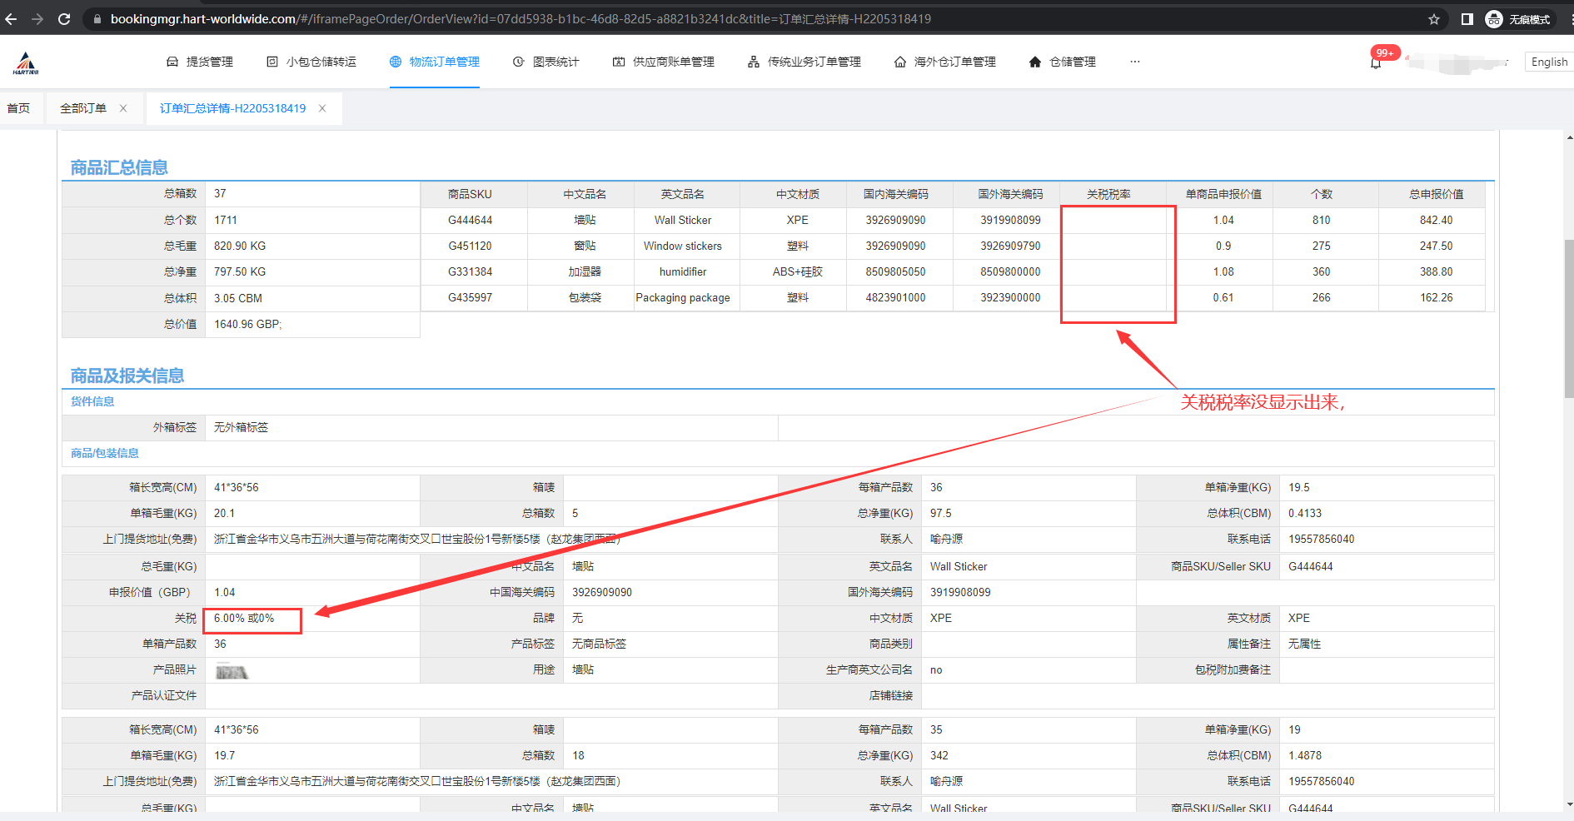Expand the more menu items ellipsis

click(1134, 62)
